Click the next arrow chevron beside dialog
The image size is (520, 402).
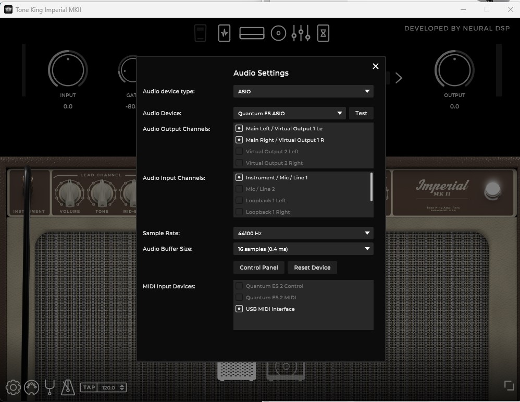(x=399, y=78)
